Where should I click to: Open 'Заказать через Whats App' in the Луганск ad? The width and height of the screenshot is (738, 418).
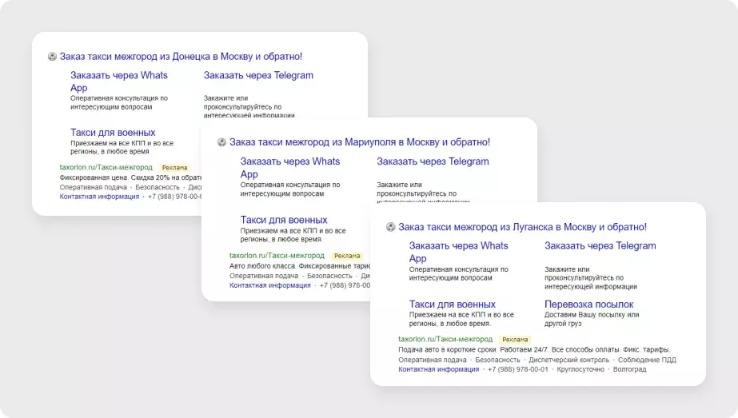(x=458, y=252)
